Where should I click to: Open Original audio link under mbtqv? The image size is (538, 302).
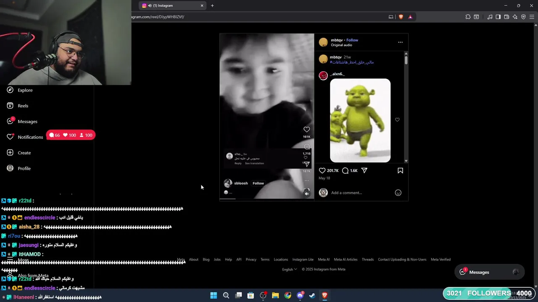tap(341, 45)
